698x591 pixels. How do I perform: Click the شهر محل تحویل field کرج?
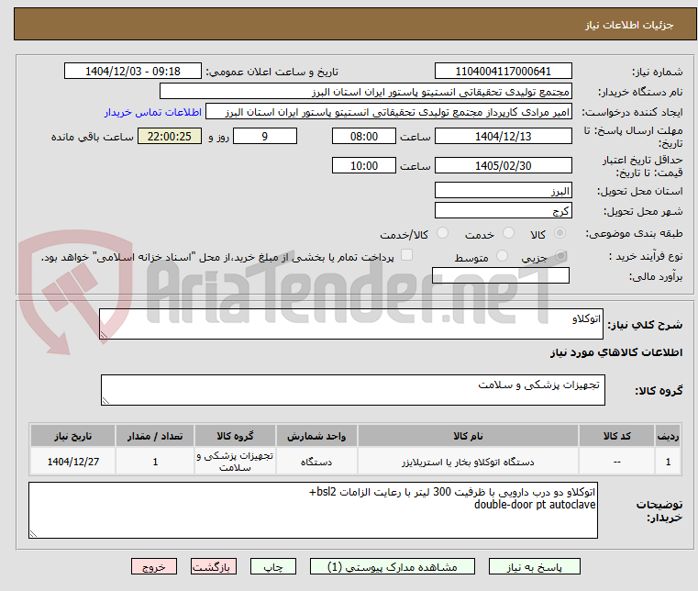[x=503, y=211]
